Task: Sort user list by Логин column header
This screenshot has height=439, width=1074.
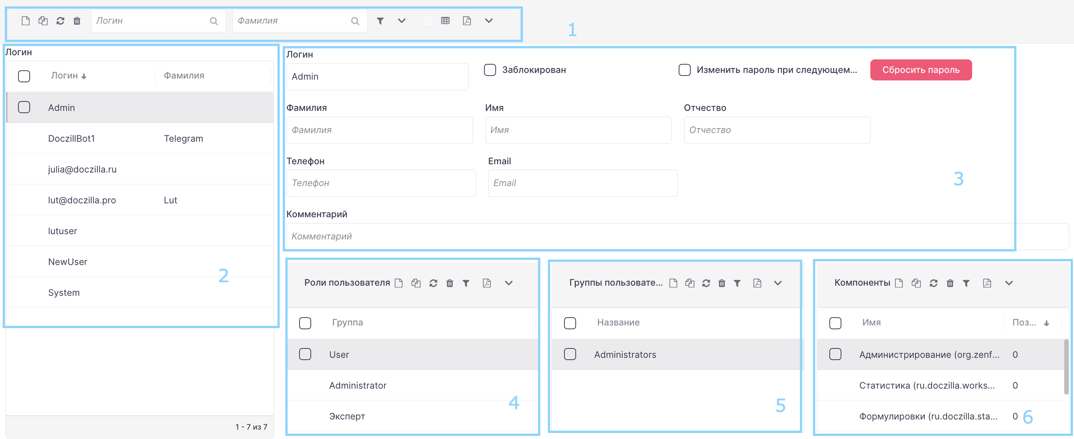Action: pyautogui.click(x=68, y=76)
